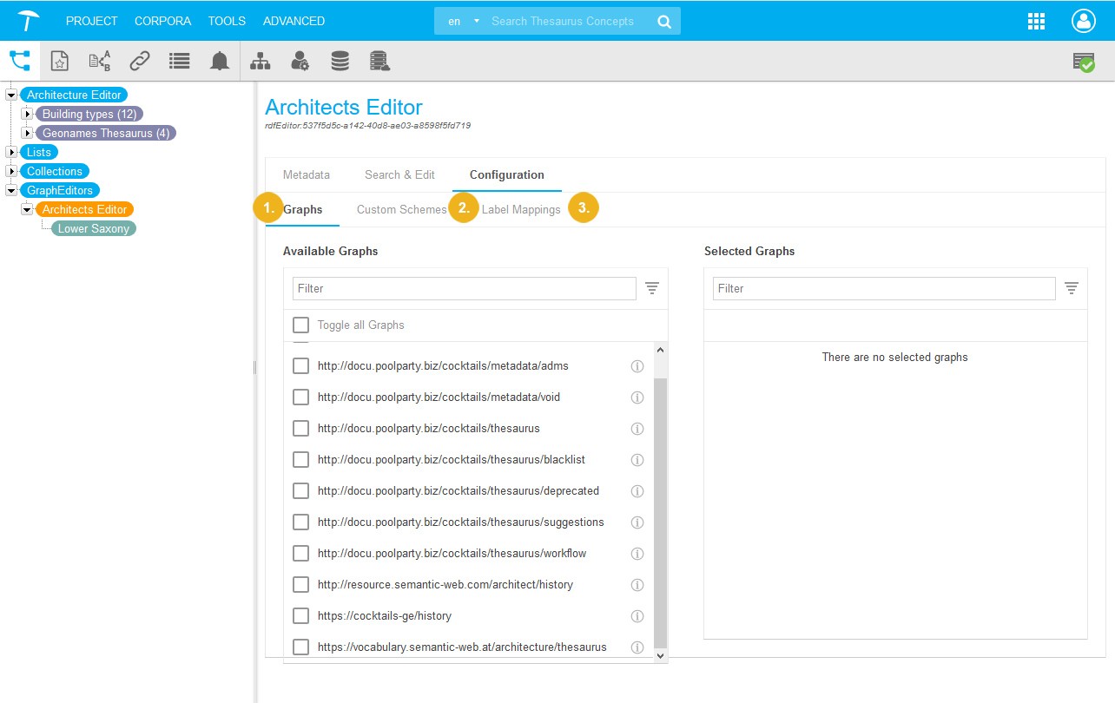This screenshot has width=1115, height=703.
Task: Open the user settings gear icon
Action: (300, 61)
